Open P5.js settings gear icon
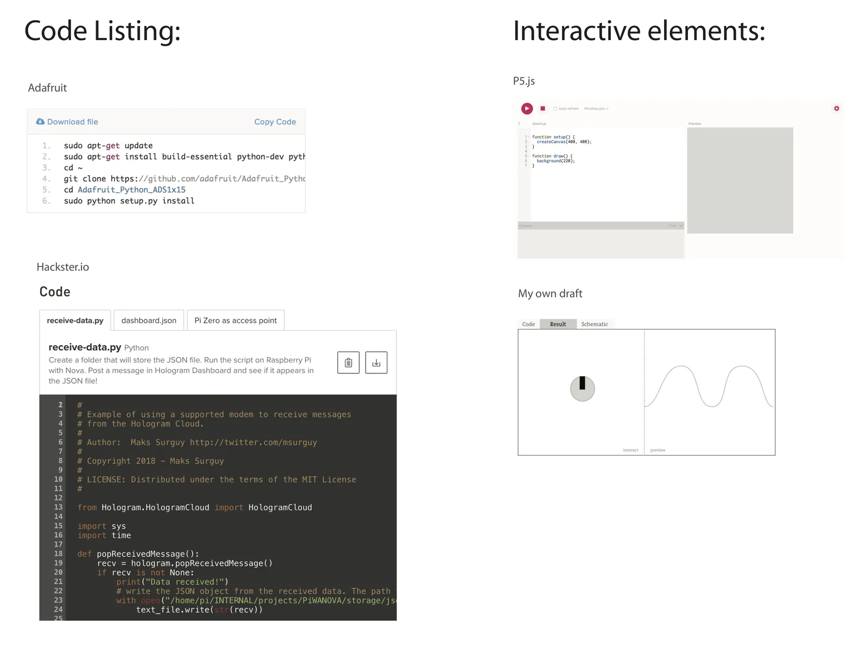Screen dimensions: 868x661 coord(837,109)
